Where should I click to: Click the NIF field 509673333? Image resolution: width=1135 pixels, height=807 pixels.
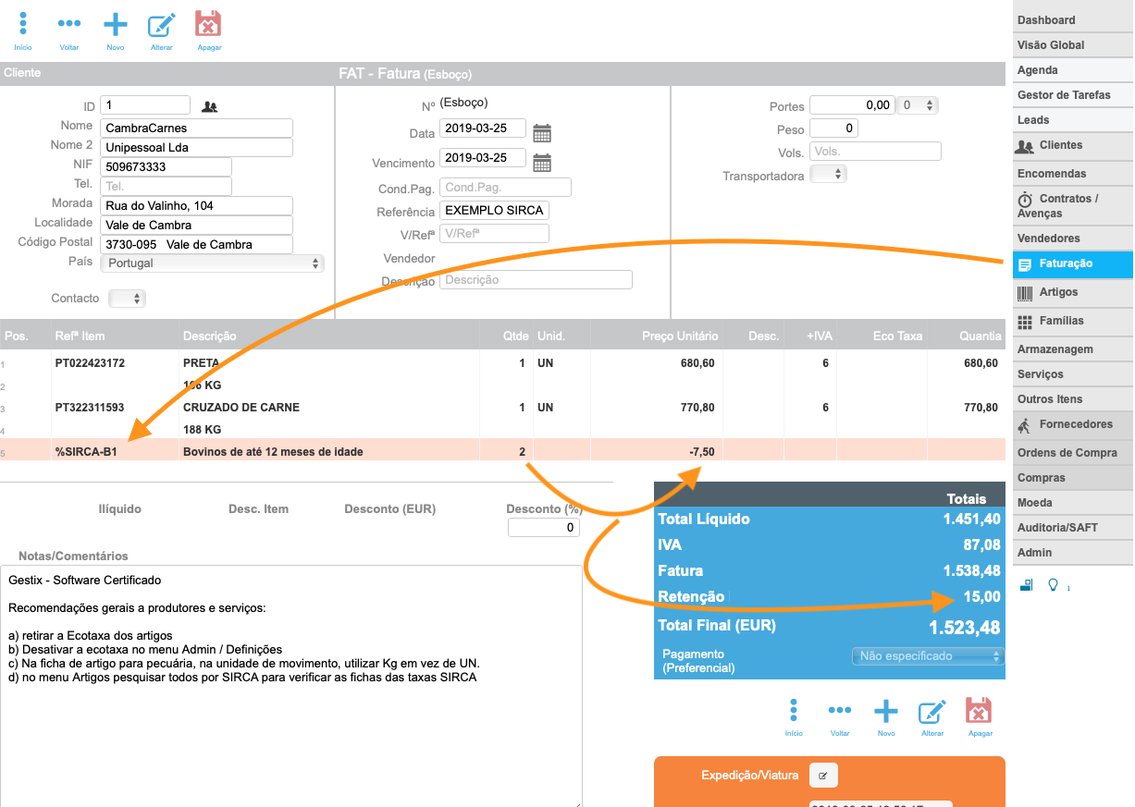coord(166,167)
